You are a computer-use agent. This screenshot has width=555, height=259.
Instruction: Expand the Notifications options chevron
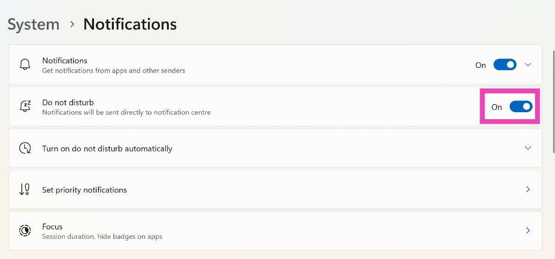[x=528, y=65]
